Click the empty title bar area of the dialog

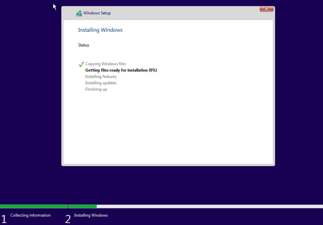[x=184, y=13]
